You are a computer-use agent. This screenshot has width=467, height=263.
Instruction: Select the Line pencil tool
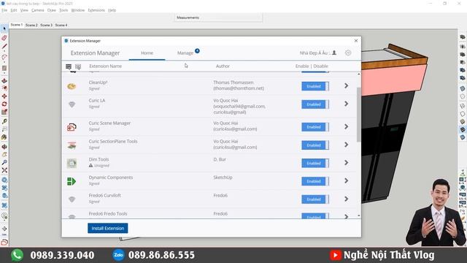(4, 47)
